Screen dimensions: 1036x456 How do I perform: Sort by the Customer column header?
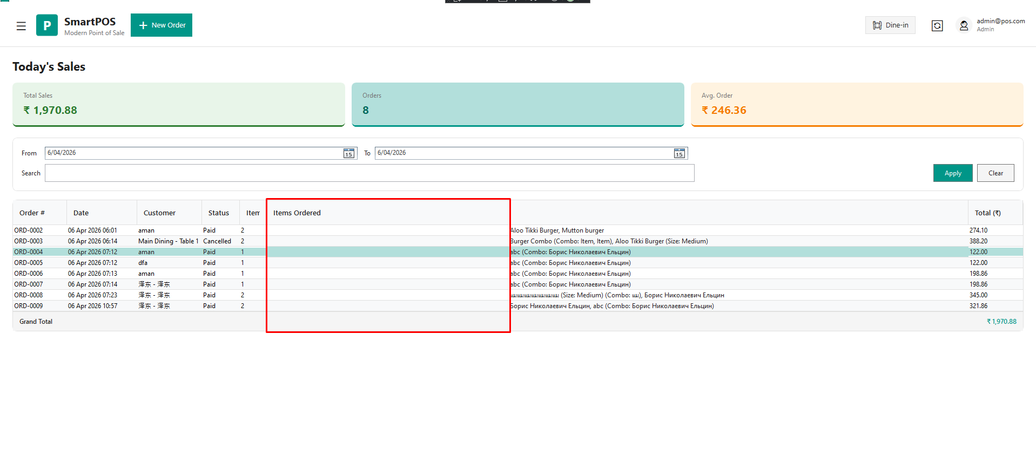[159, 213]
